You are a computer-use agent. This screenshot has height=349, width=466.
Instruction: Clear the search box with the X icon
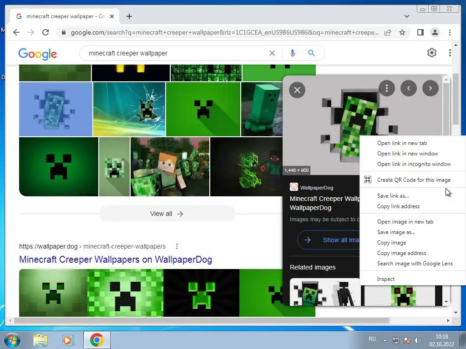(272, 53)
